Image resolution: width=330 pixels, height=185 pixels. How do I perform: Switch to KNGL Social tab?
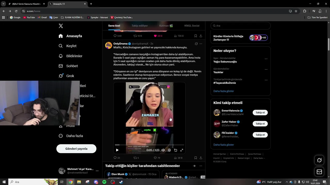[192, 26]
